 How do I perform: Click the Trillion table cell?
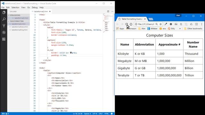[193, 75]
